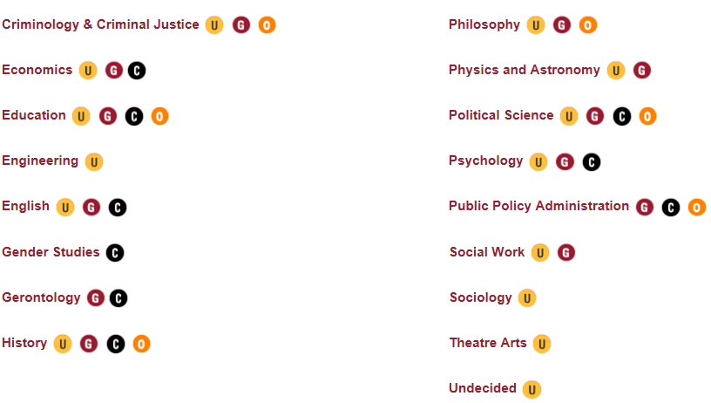This screenshot has width=711, height=403.
Task: Select the U icon beside Undecided
Action: point(532,389)
